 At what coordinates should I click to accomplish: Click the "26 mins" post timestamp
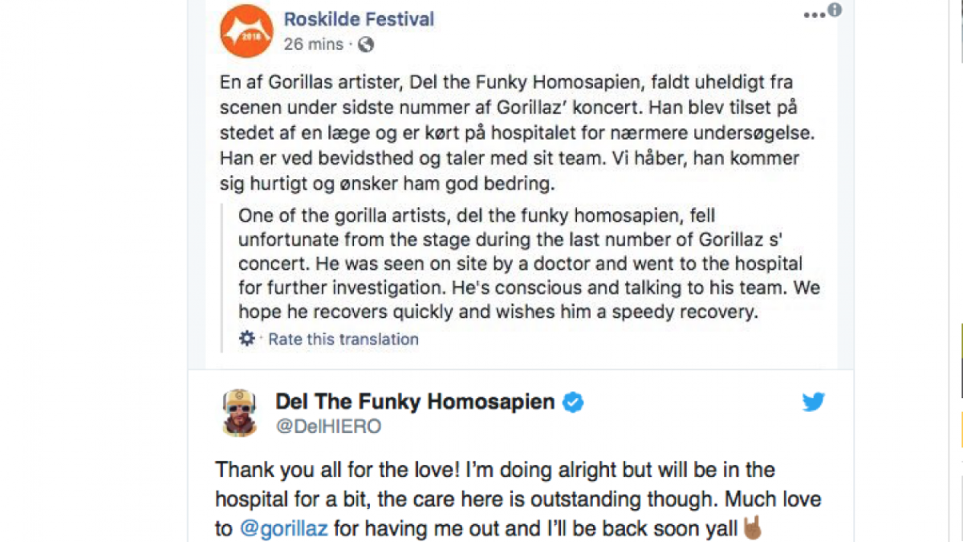point(313,44)
